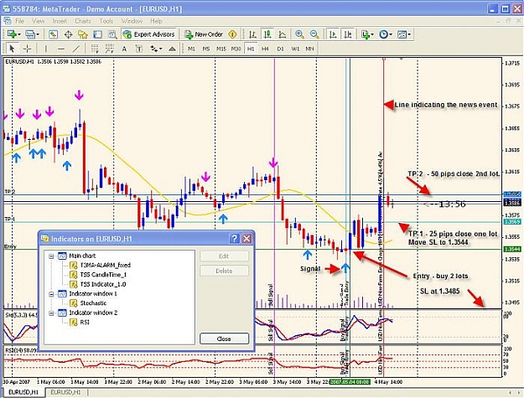Open MetaEditor yellow diamond icon
This screenshot has height=398, width=524.
[x=232, y=34]
